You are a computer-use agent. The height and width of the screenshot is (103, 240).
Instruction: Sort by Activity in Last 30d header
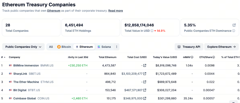click(78, 57)
